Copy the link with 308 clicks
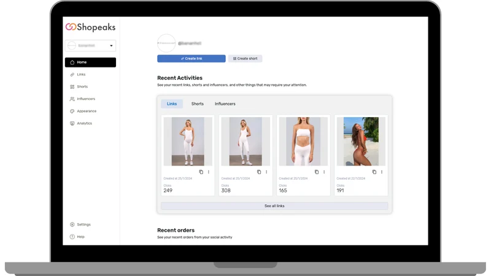 [259, 172]
